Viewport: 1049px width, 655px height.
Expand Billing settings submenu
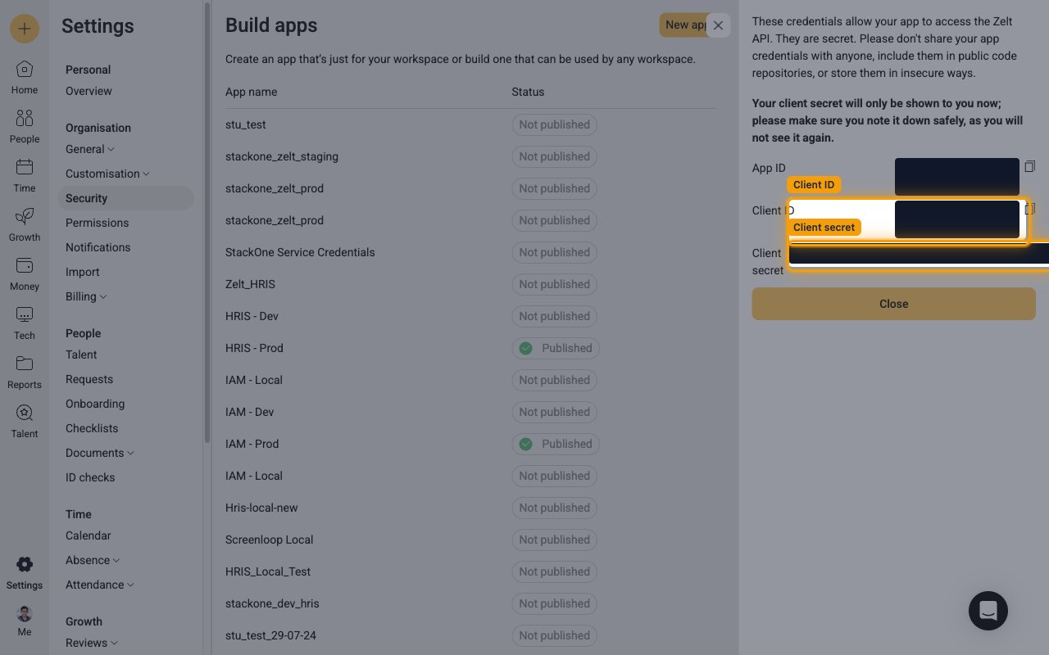[86, 296]
